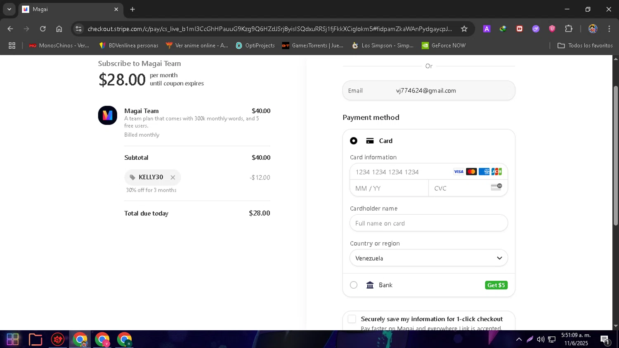Click the credit card icon next to Card

pyautogui.click(x=370, y=141)
